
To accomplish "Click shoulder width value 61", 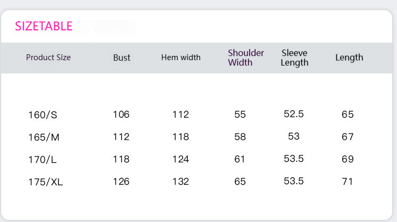I will coord(240,159).
